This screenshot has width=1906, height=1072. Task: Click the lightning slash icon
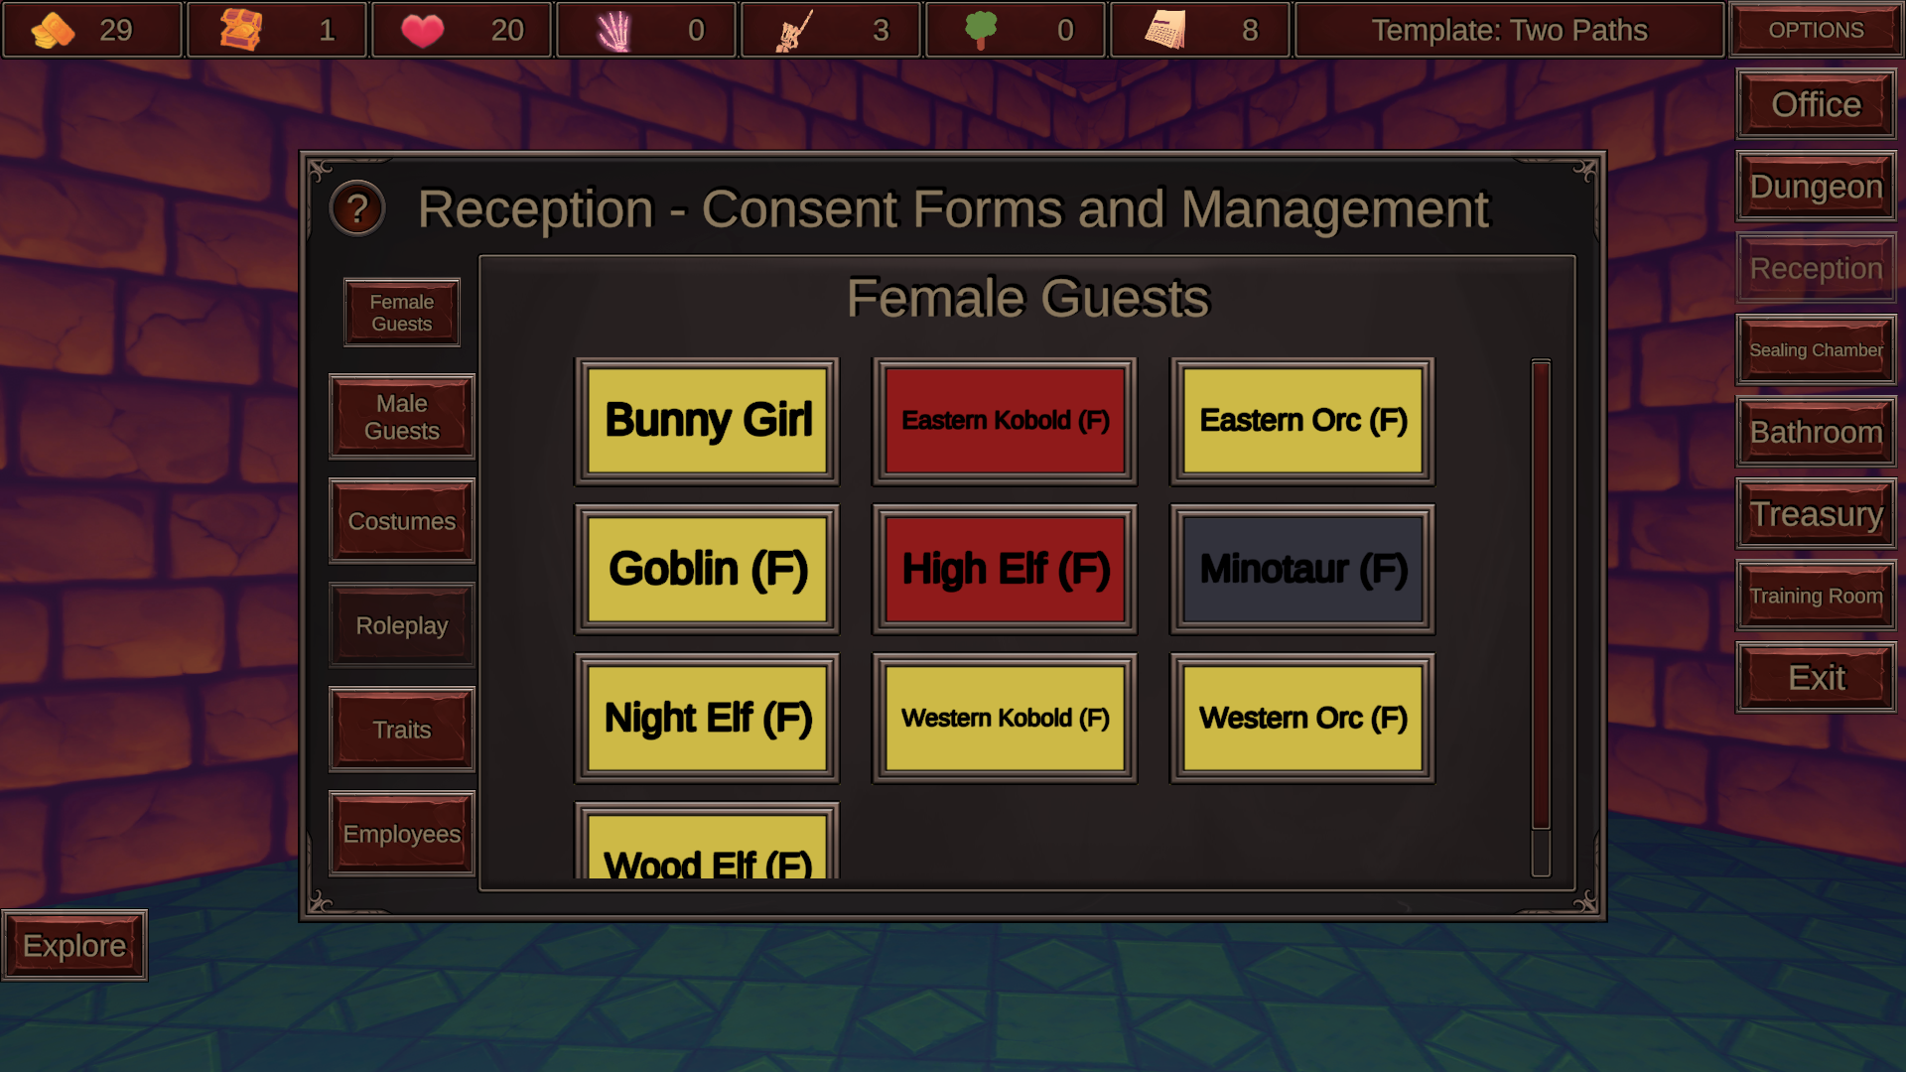(613, 29)
